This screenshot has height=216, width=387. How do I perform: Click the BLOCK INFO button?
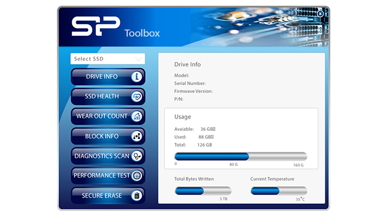pos(108,136)
